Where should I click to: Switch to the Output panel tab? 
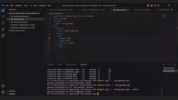tap(60, 64)
